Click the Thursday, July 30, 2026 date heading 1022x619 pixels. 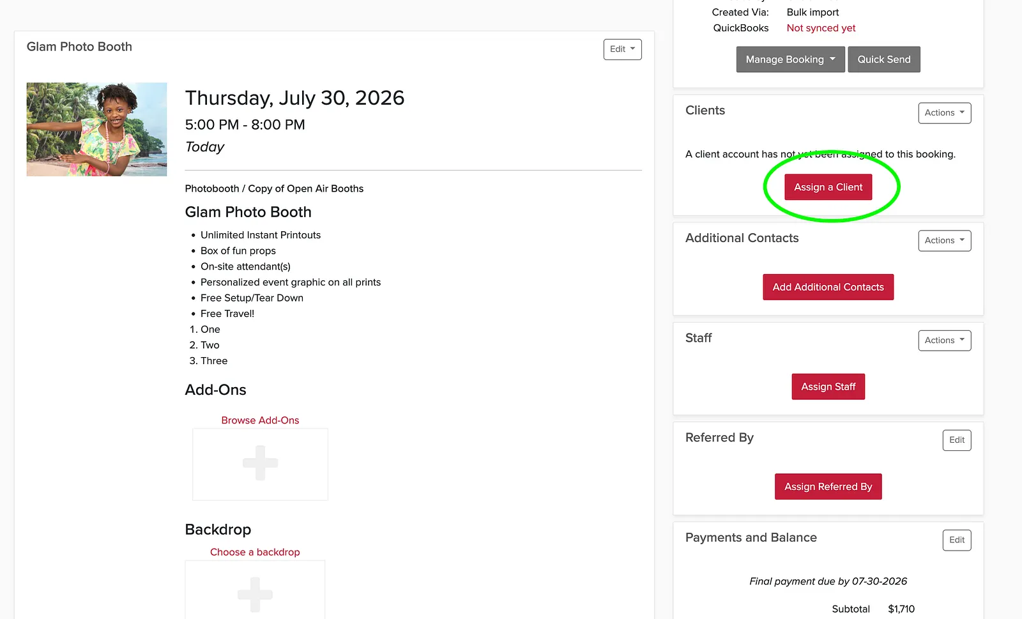[294, 98]
